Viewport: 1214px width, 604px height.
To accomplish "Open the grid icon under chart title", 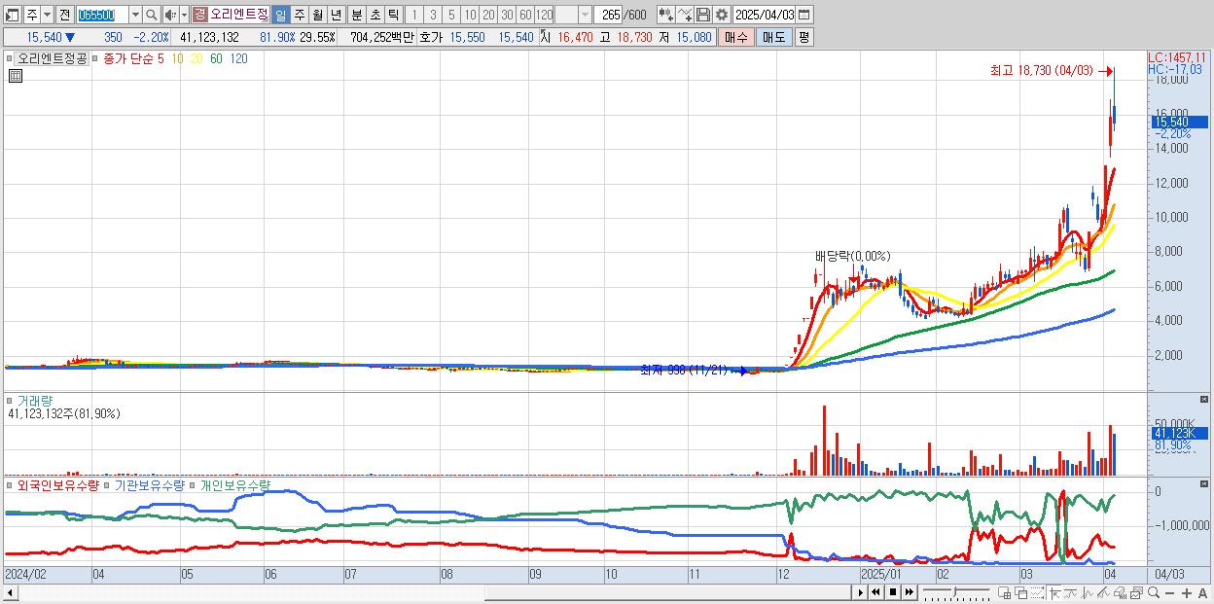I will coord(15,76).
